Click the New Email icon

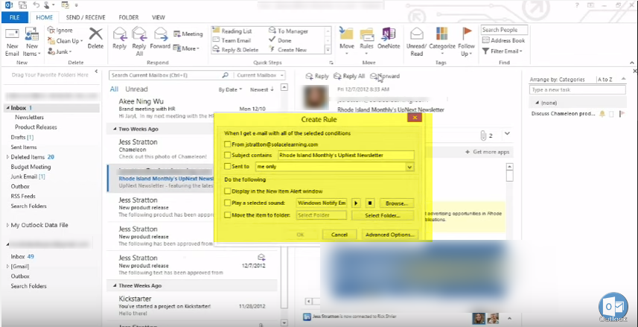(12, 37)
